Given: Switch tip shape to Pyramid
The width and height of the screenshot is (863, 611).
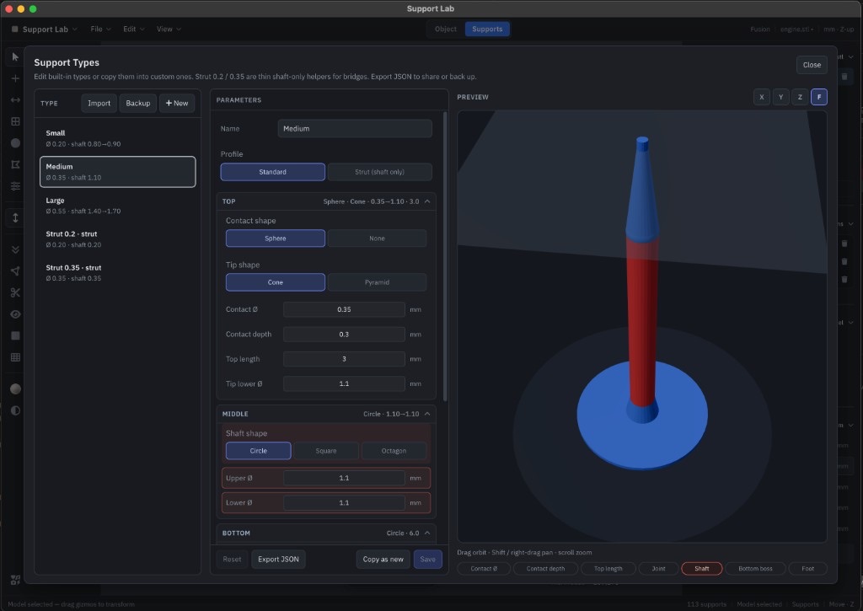Looking at the screenshot, I should 377,282.
